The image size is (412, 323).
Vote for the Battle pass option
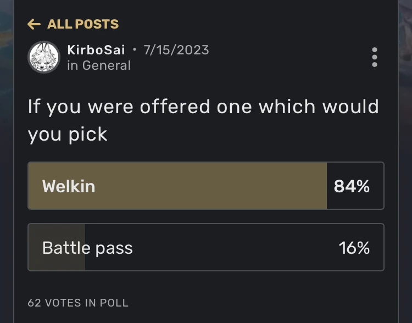click(205, 248)
